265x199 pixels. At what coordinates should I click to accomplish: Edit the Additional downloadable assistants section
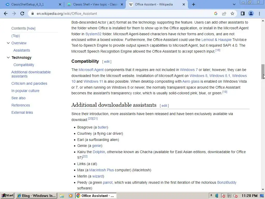pos(164,106)
